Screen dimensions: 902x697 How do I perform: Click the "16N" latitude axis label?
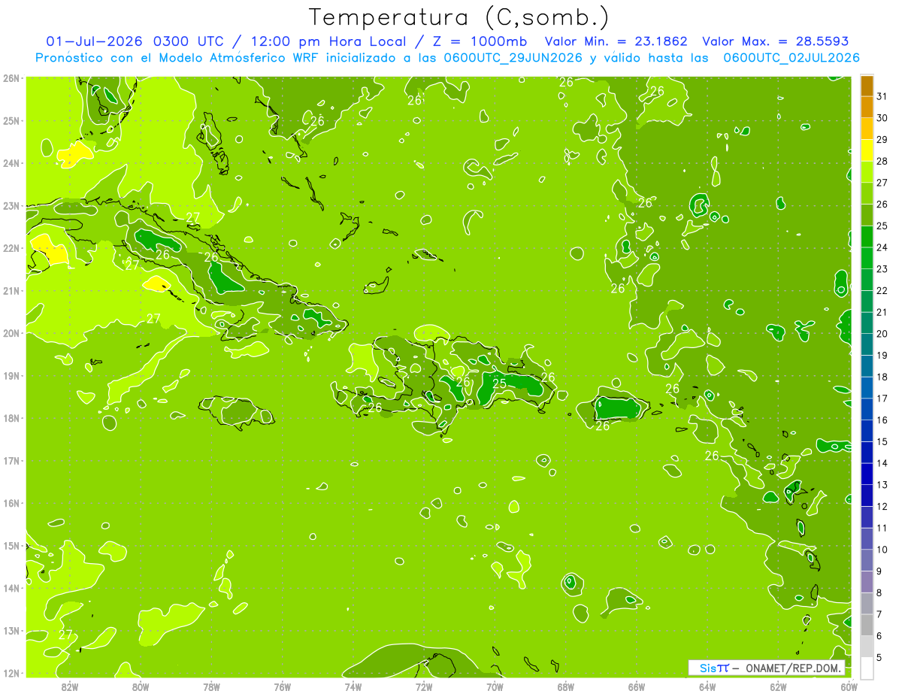pos(11,503)
